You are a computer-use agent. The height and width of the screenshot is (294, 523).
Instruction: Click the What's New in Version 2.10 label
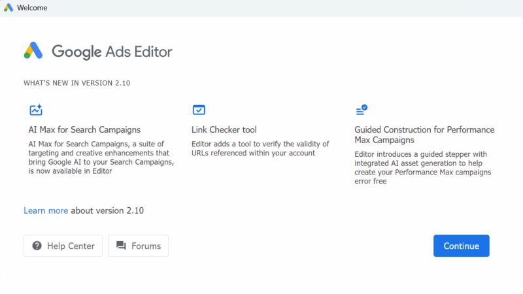pyautogui.click(x=76, y=83)
